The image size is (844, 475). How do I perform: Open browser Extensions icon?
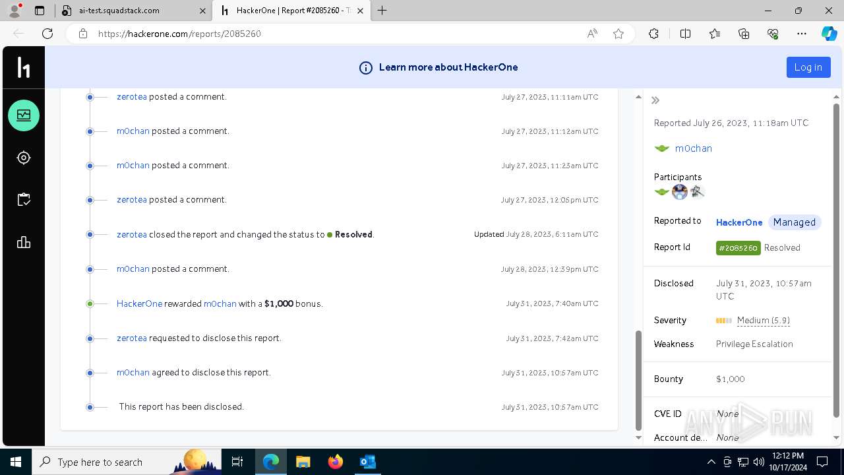tap(653, 34)
